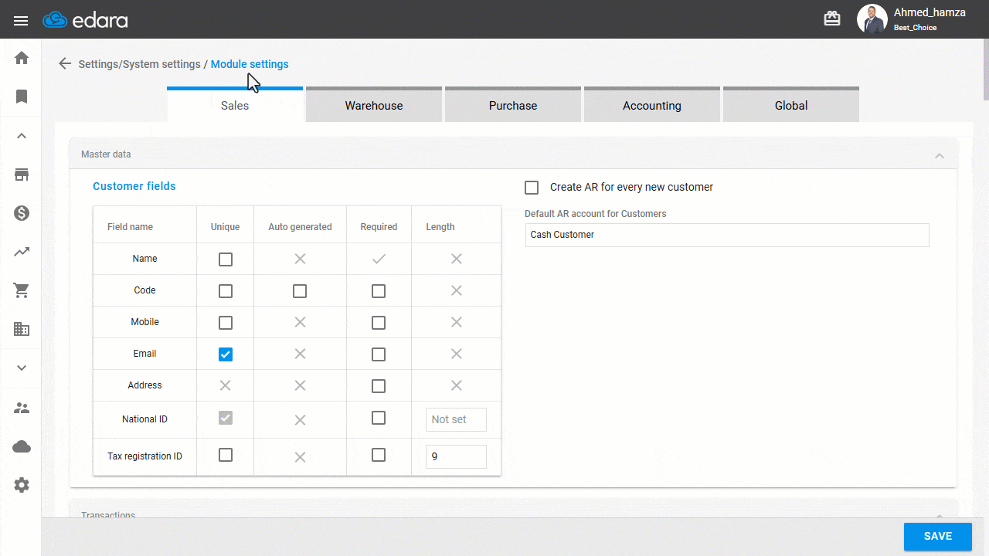Click the Customer fields heading
This screenshot has height=556, width=989.
[x=134, y=186]
